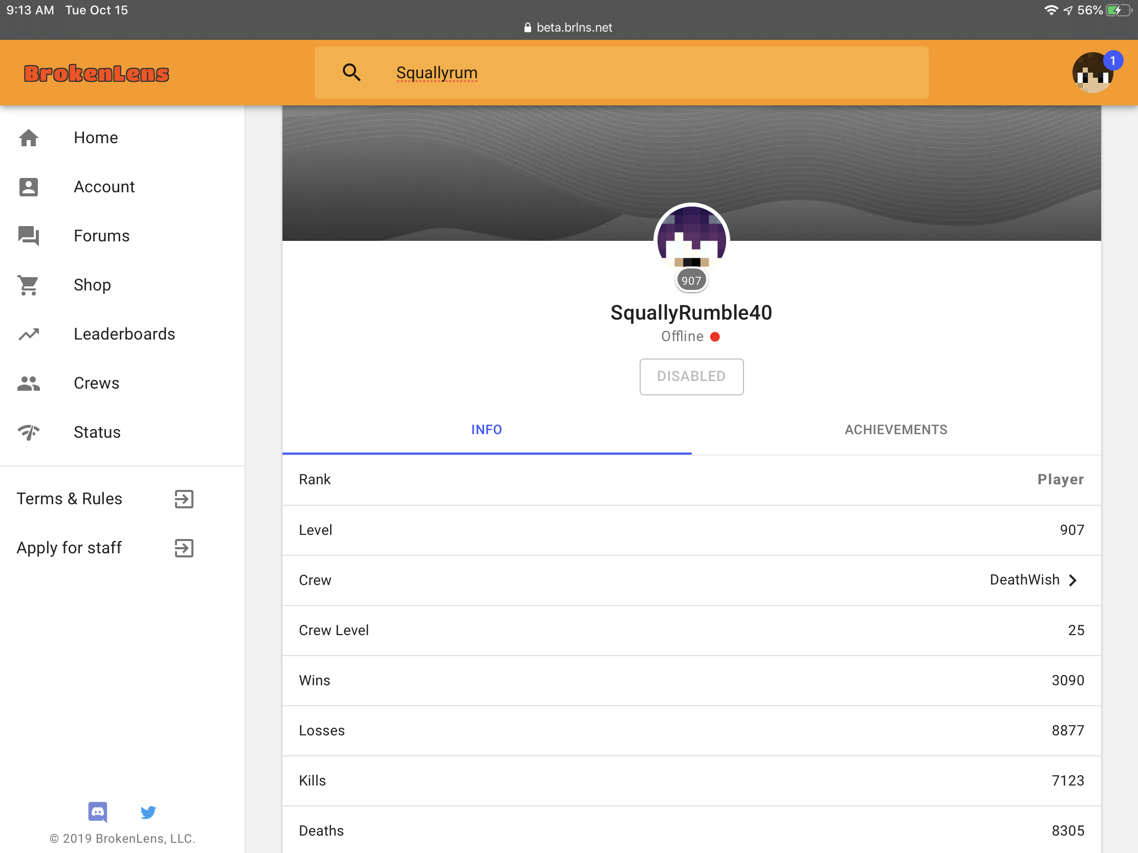Screen dimensions: 1138x853
Task: Open the Account person icon
Action: (29, 187)
